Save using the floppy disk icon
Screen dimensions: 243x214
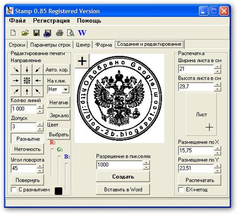coord(36,33)
